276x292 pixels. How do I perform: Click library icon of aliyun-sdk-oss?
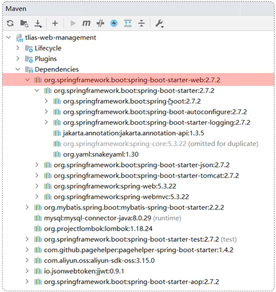(38, 260)
